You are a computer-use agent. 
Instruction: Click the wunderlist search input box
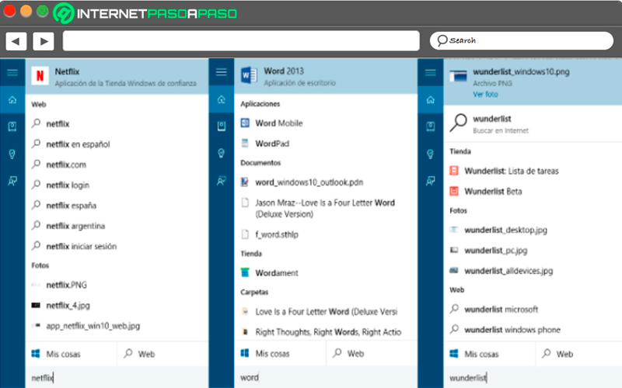click(x=533, y=378)
